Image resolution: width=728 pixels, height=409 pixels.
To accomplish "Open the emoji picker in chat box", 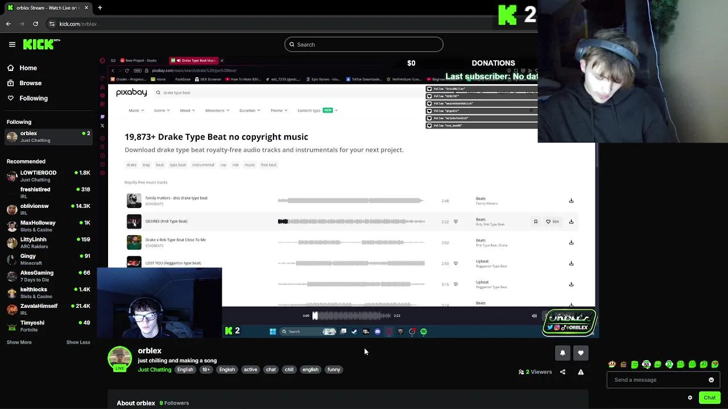I will point(711,380).
